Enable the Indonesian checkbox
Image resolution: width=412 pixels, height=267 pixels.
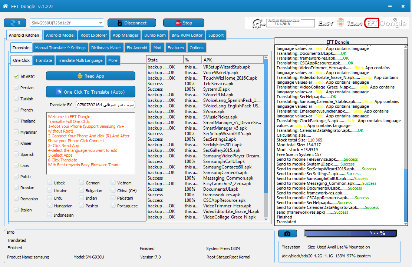click(x=50, y=215)
